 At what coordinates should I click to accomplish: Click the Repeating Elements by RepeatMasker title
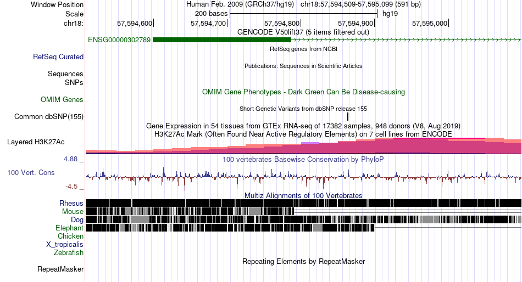[304, 261]
